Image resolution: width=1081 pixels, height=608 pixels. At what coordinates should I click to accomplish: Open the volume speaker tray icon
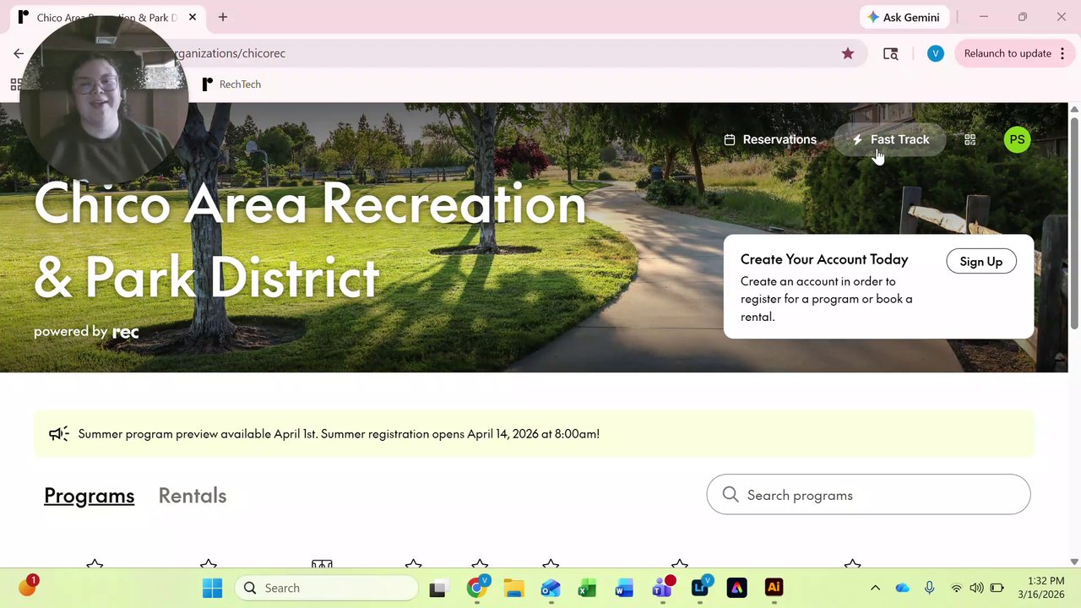point(976,588)
